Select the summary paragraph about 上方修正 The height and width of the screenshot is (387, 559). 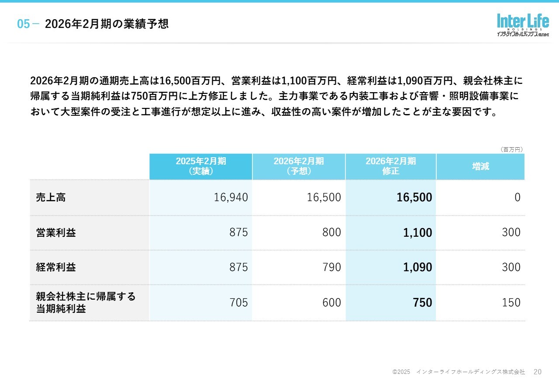point(276,97)
